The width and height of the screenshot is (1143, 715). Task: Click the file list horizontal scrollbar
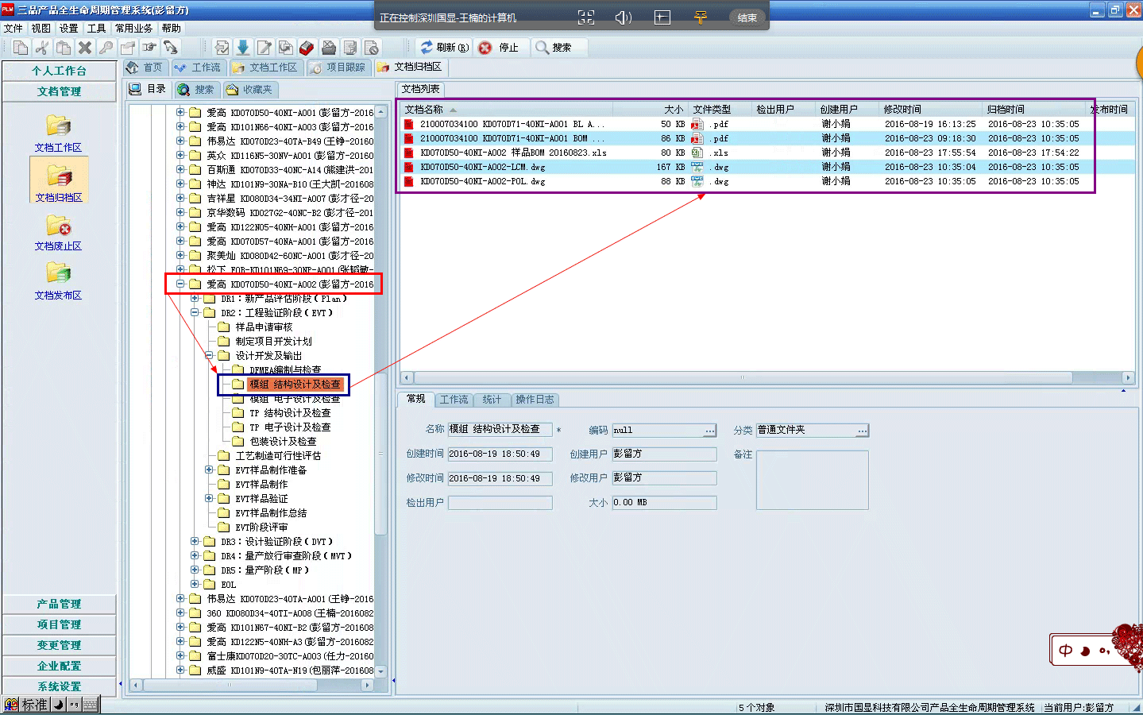(x=743, y=378)
